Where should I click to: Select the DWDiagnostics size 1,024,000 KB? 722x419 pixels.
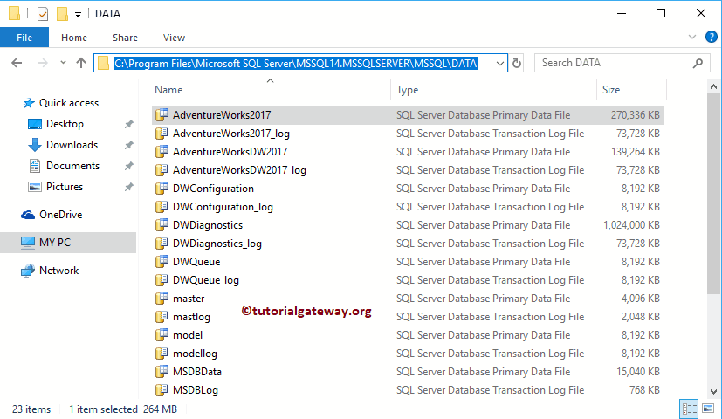point(631,225)
